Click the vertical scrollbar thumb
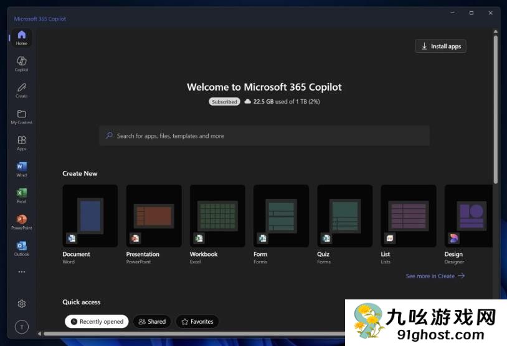The image size is (507, 346). (495, 109)
